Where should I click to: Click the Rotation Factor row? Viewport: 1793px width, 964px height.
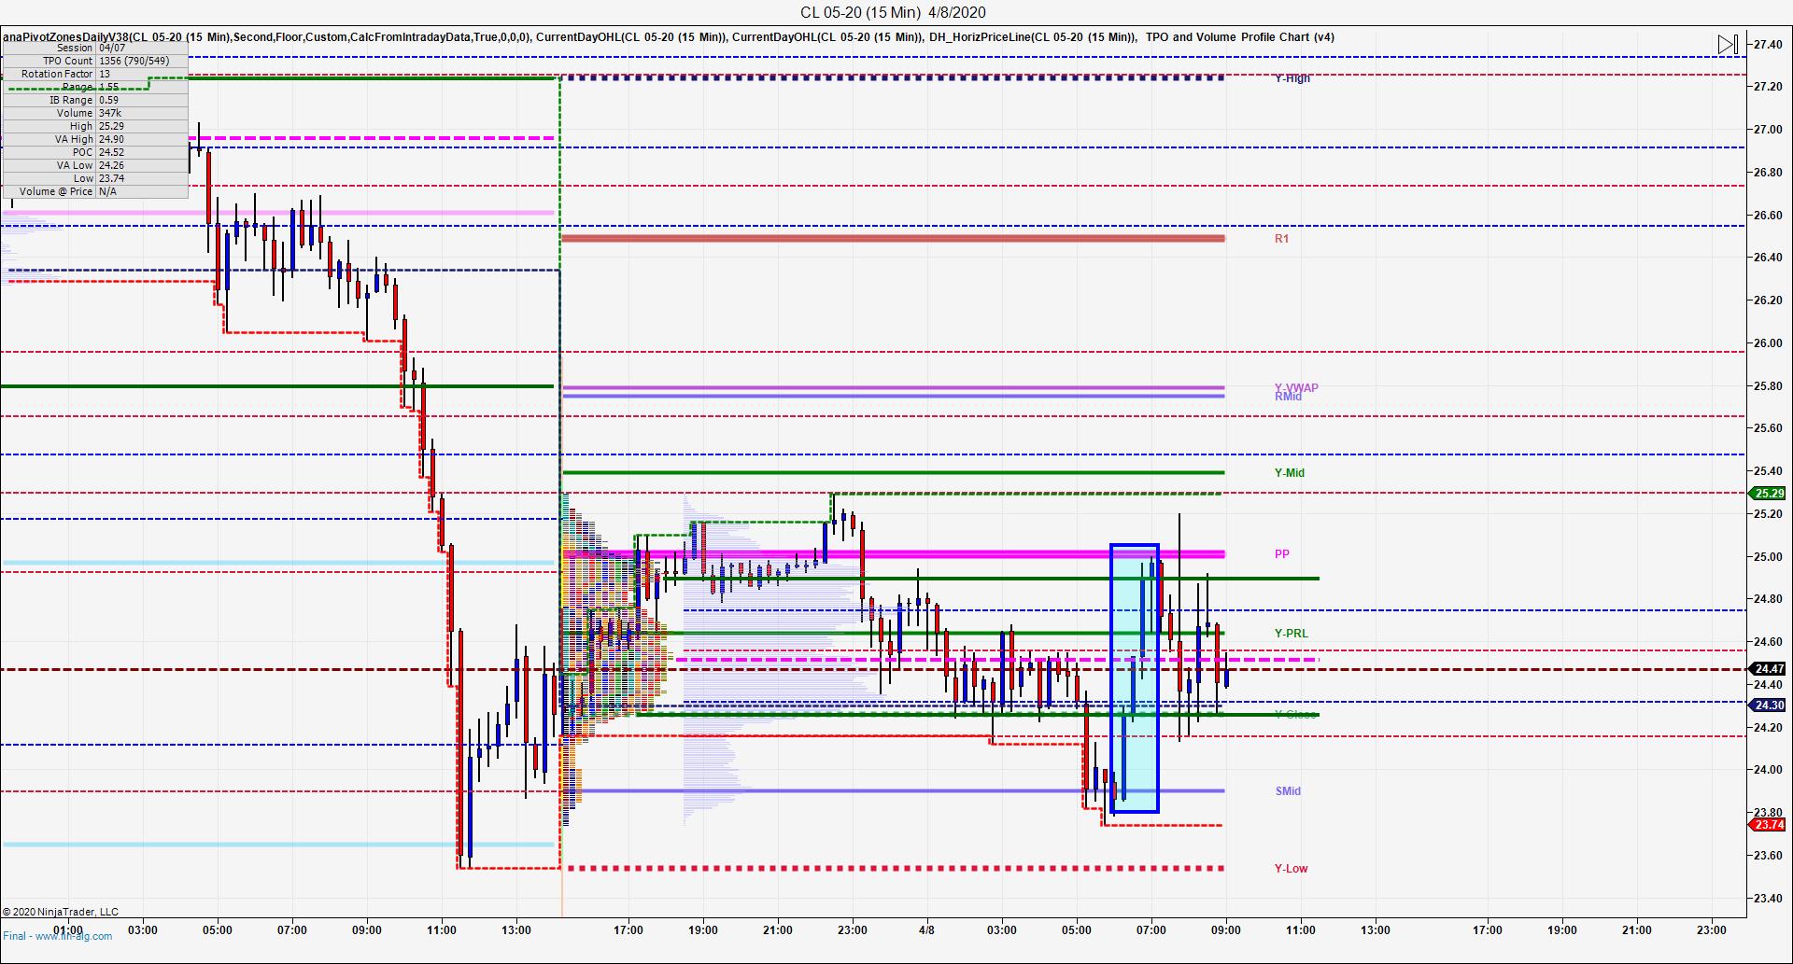coord(95,74)
